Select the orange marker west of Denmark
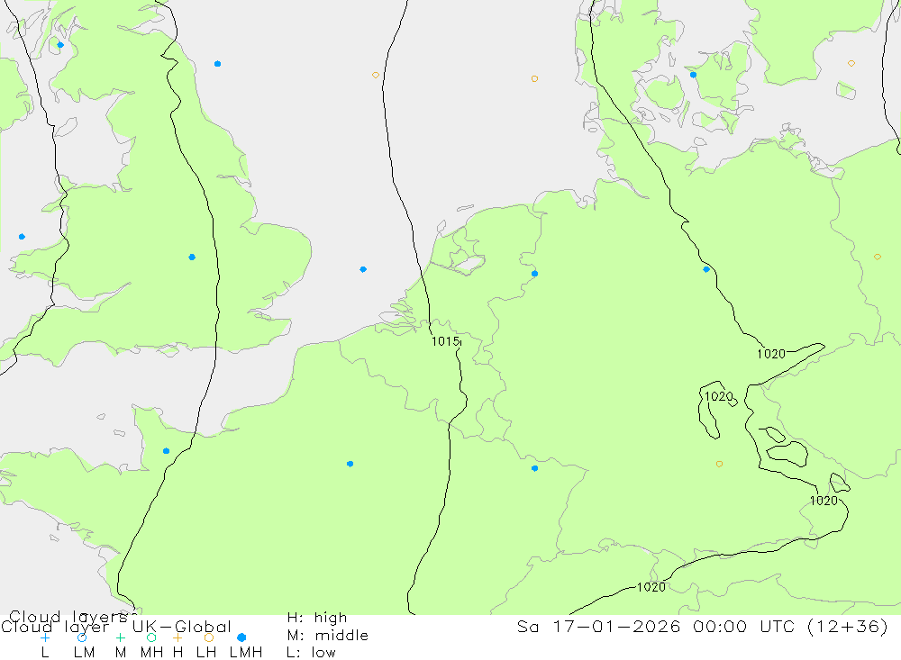Screen dimensions: 901x660 click(x=534, y=78)
